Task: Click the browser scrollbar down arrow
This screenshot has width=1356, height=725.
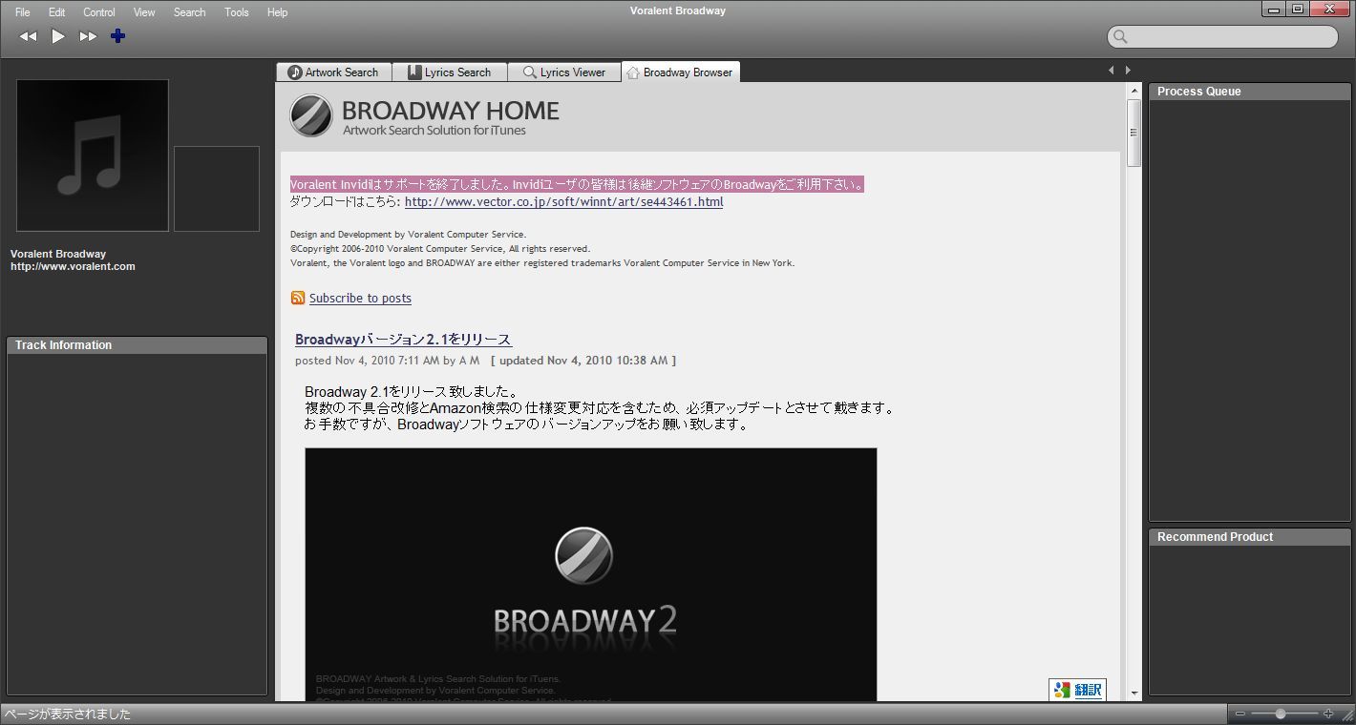Action: [1134, 694]
